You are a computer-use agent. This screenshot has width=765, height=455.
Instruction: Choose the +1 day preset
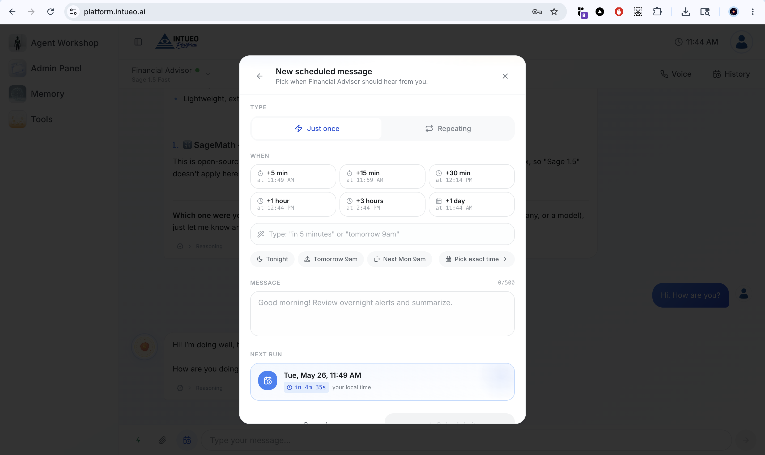(471, 204)
